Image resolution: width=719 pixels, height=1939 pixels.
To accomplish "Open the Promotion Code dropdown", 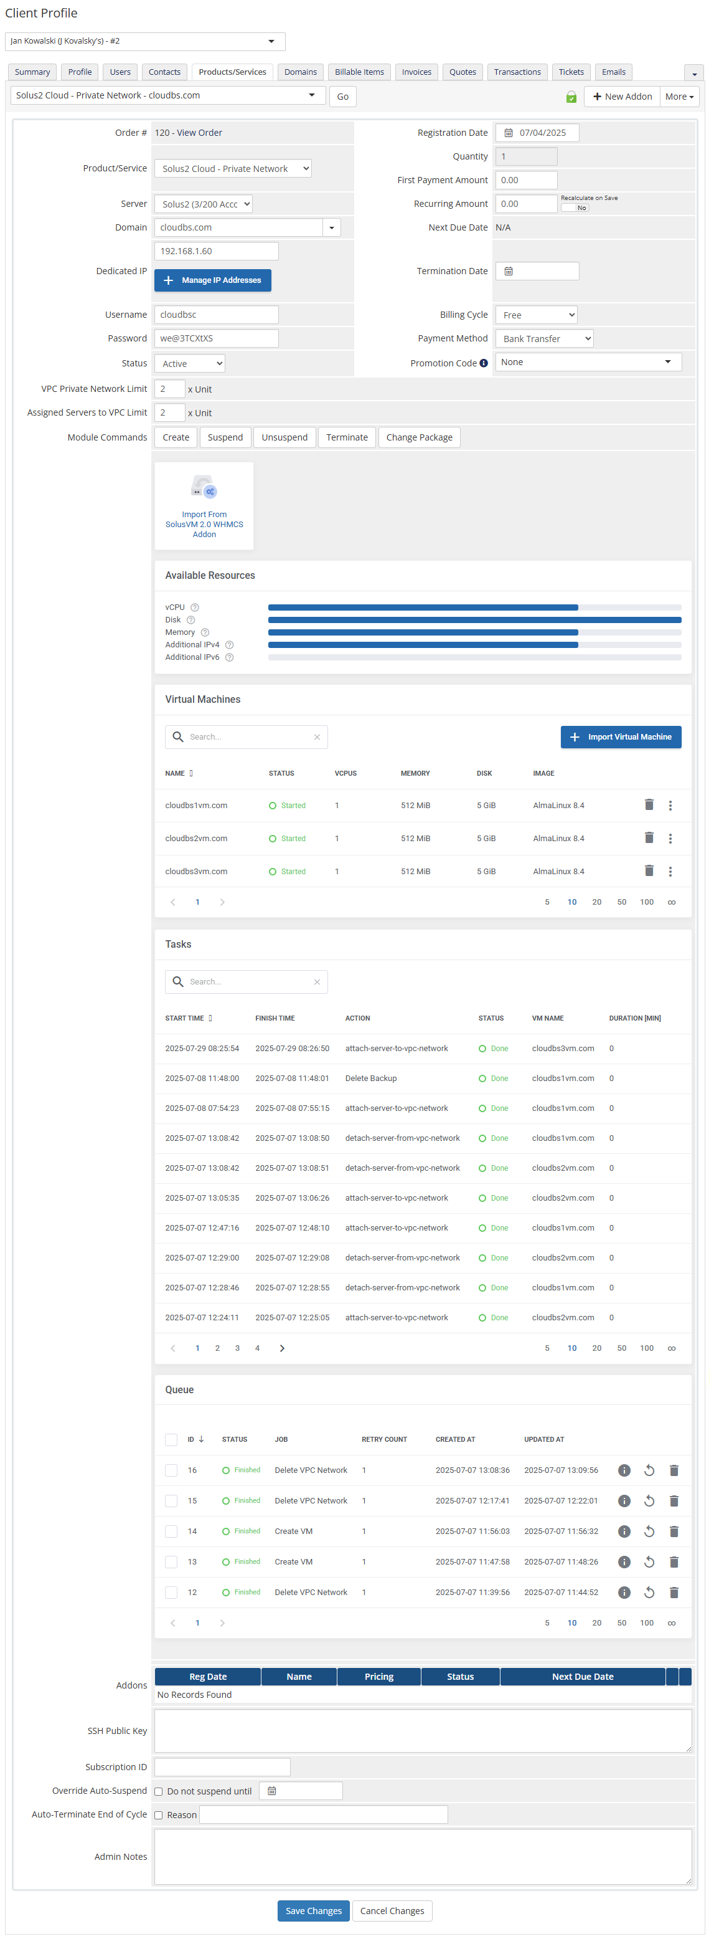I will (x=588, y=362).
